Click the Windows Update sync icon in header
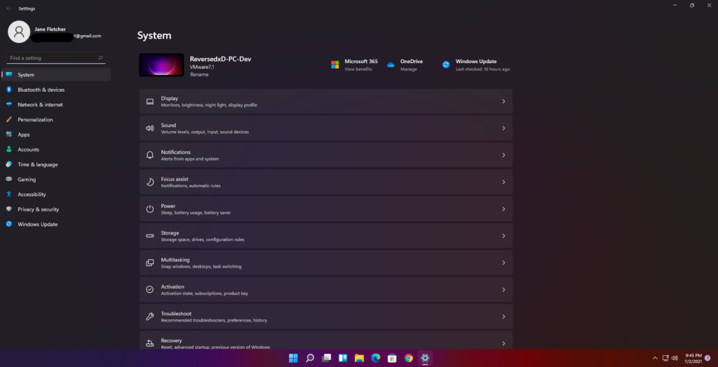Image resolution: width=718 pixels, height=367 pixels. pyautogui.click(x=446, y=65)
